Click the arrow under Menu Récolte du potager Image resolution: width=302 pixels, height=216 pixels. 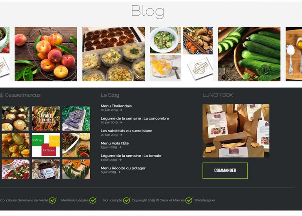(x=119, y=172)
